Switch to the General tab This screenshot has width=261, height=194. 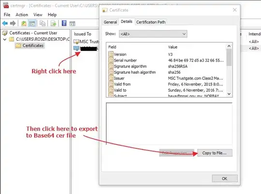tap(110, 22)
